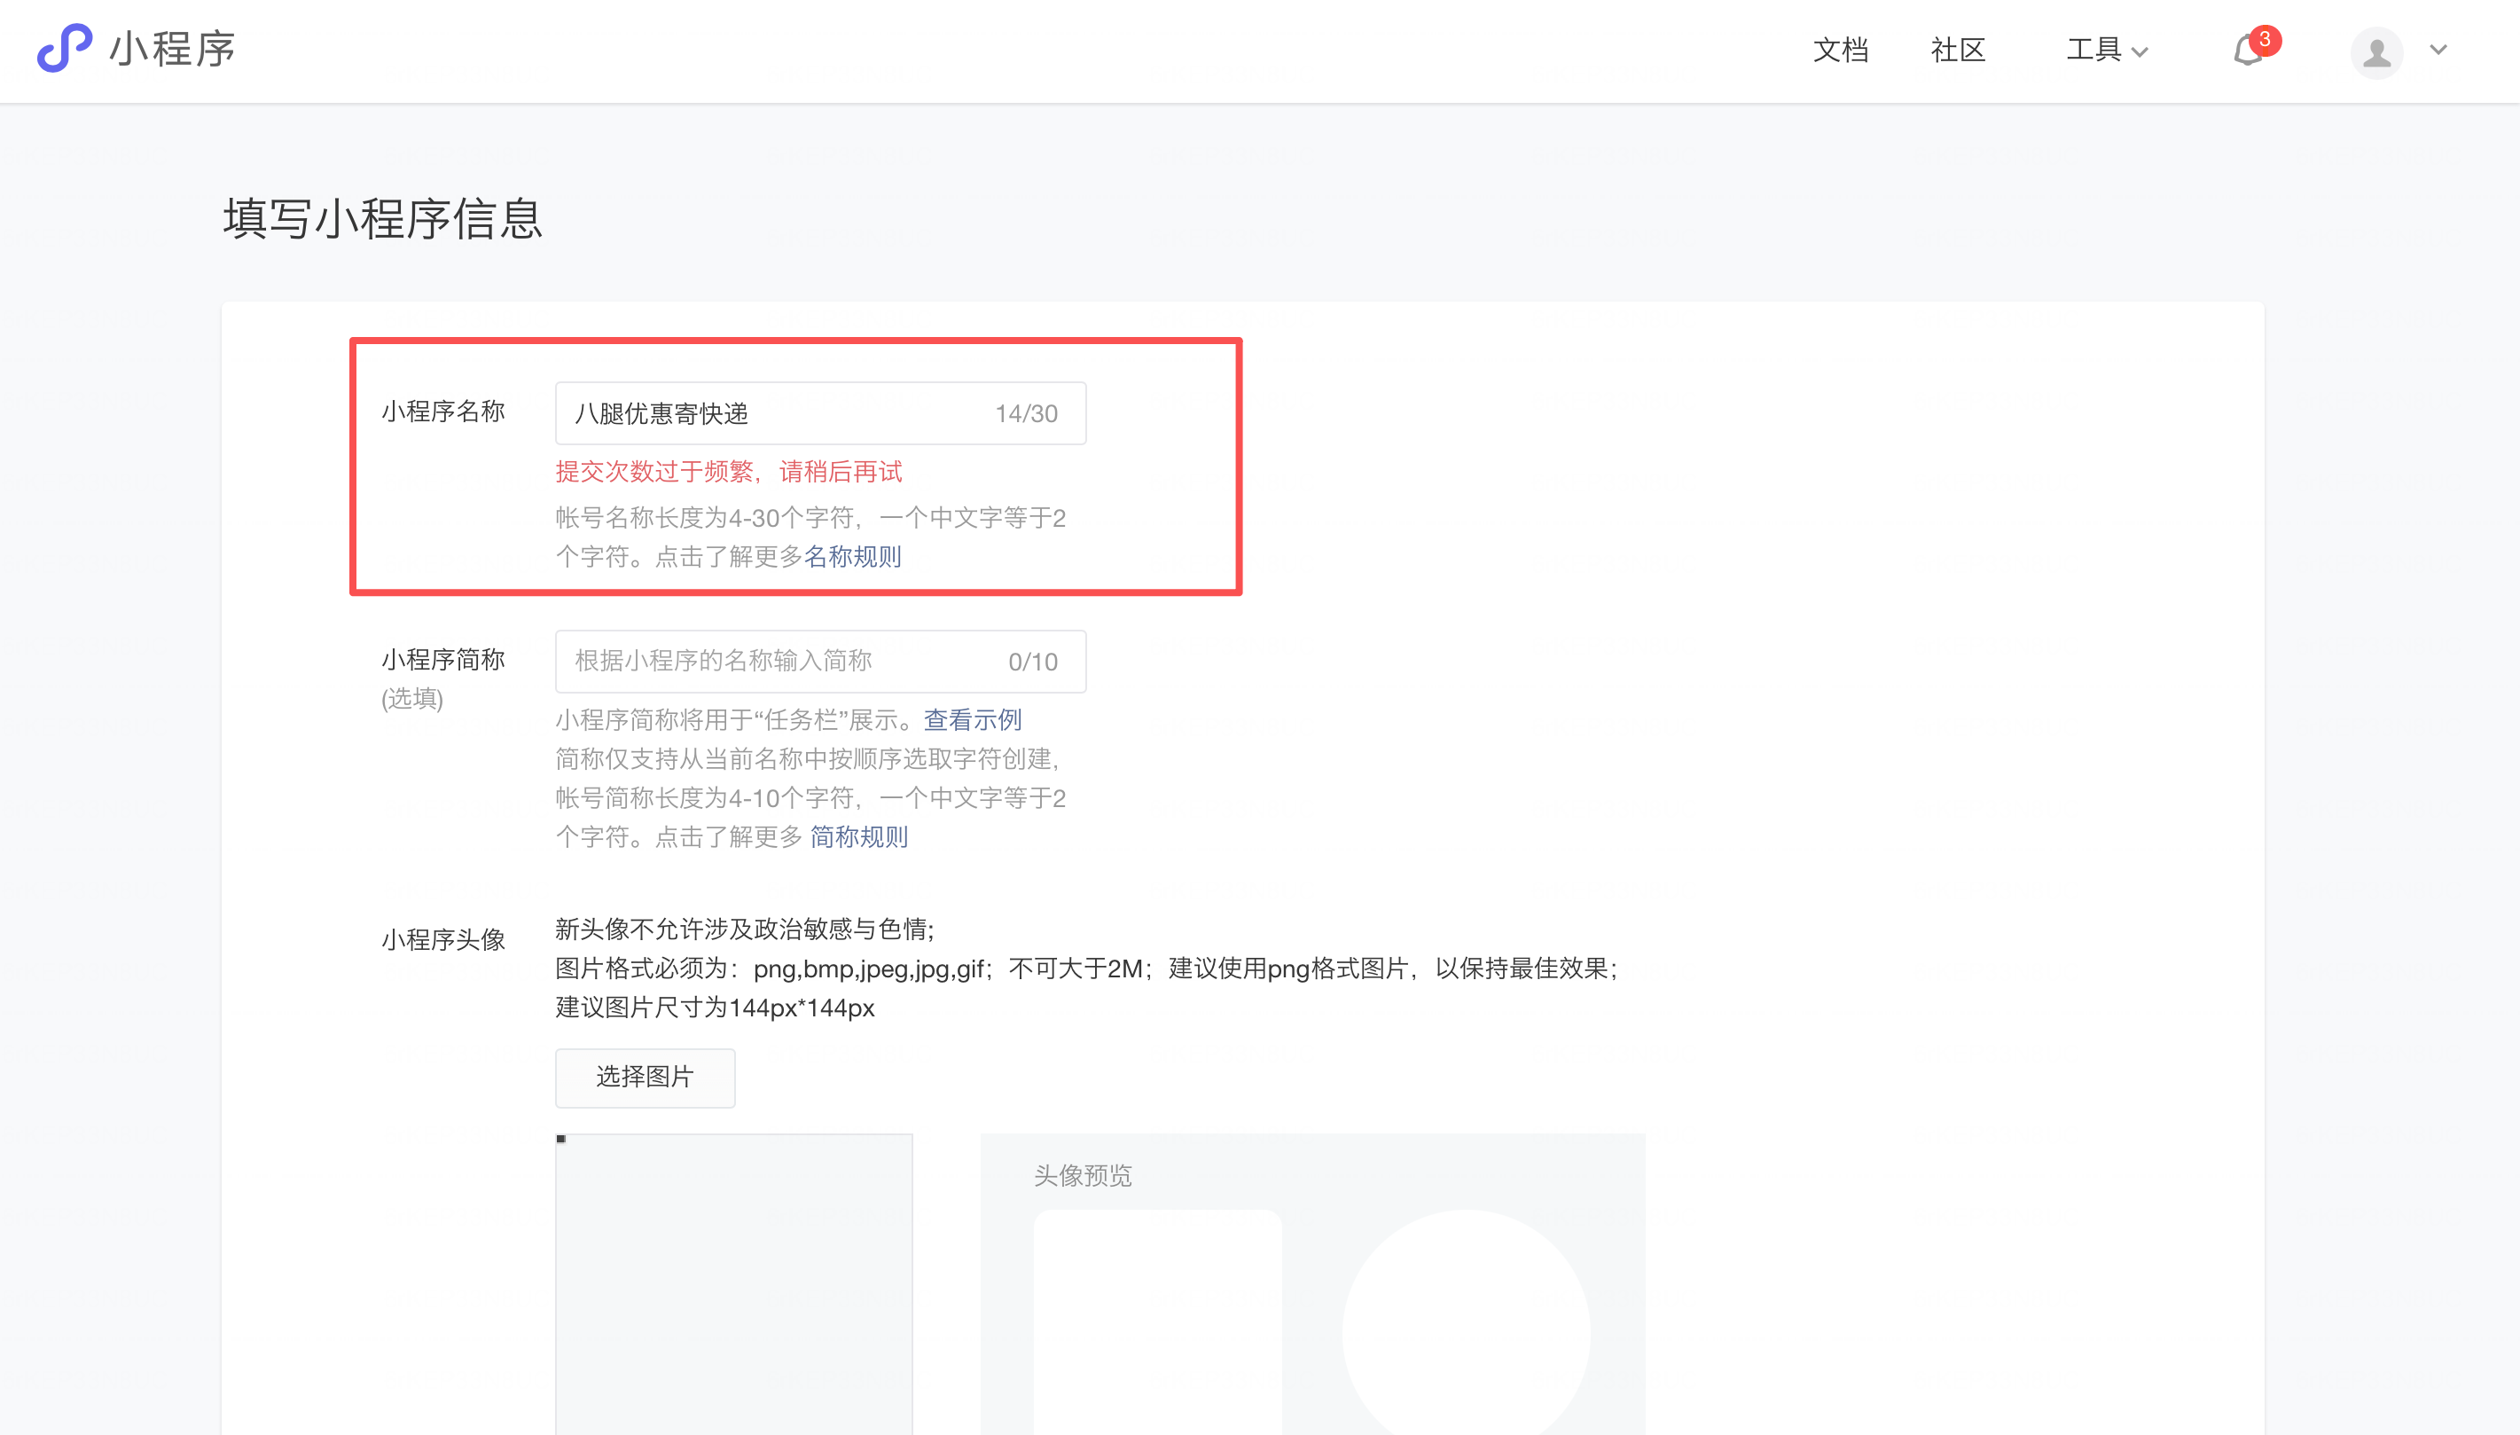Click the crop handle at the corner
2520x1435 pixels.
pos(560,1140)
